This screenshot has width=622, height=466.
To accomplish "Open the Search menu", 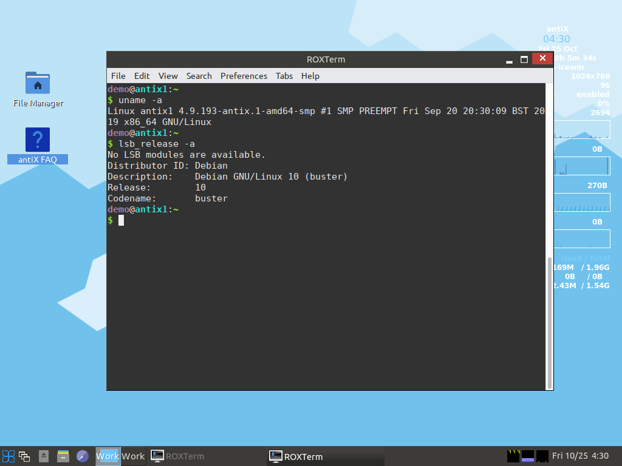I will [199, 76].
